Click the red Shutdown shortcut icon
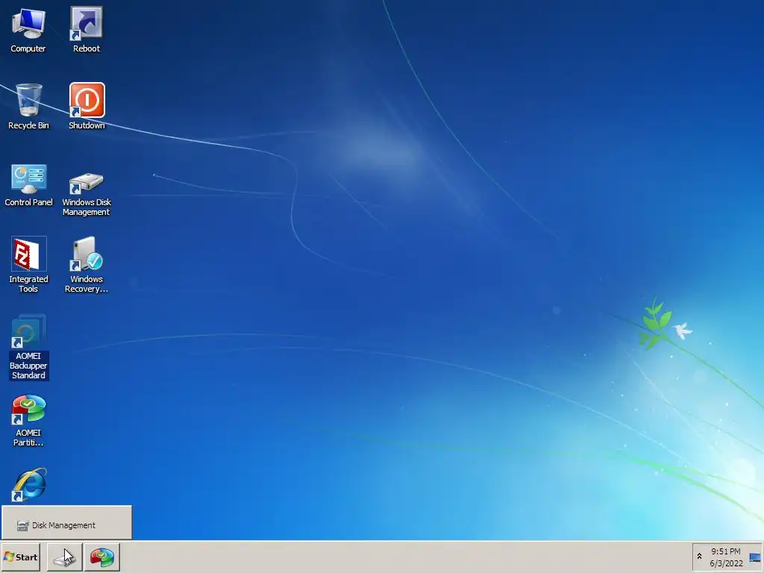This screenshot has width=764, height=573. tap(87, 107)
